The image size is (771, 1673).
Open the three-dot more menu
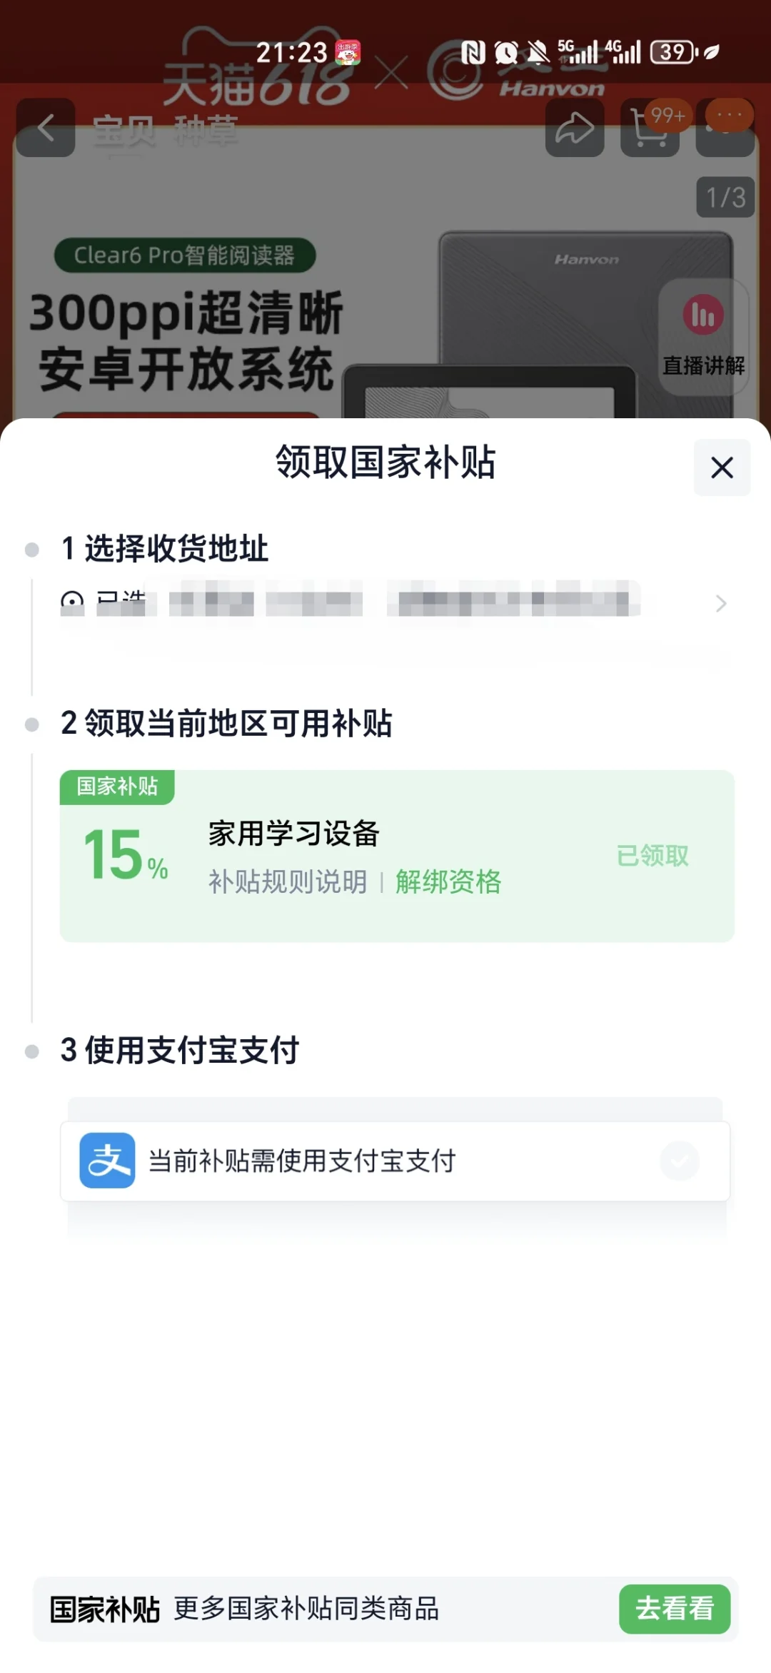725,128
